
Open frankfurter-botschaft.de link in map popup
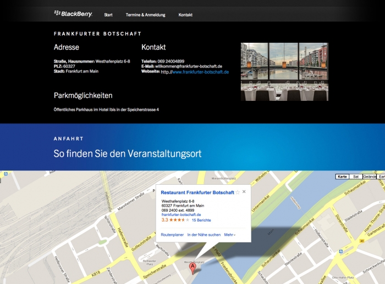click(181, 215)
